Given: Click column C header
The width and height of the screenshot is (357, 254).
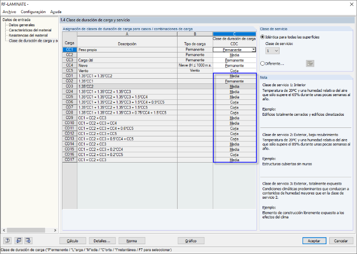Looking at the screenshot, I should pos(234,34).
